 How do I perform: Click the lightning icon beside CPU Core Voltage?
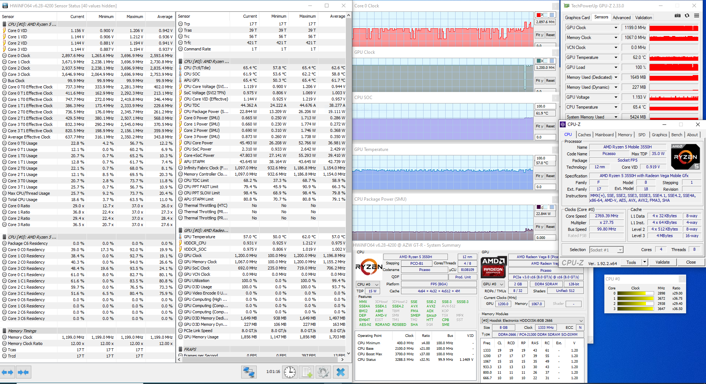tap(180, 87)
